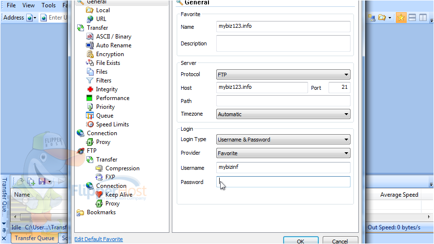Open the Timezone dropdown
Screen dimensions: 434x244
point(283,114)
